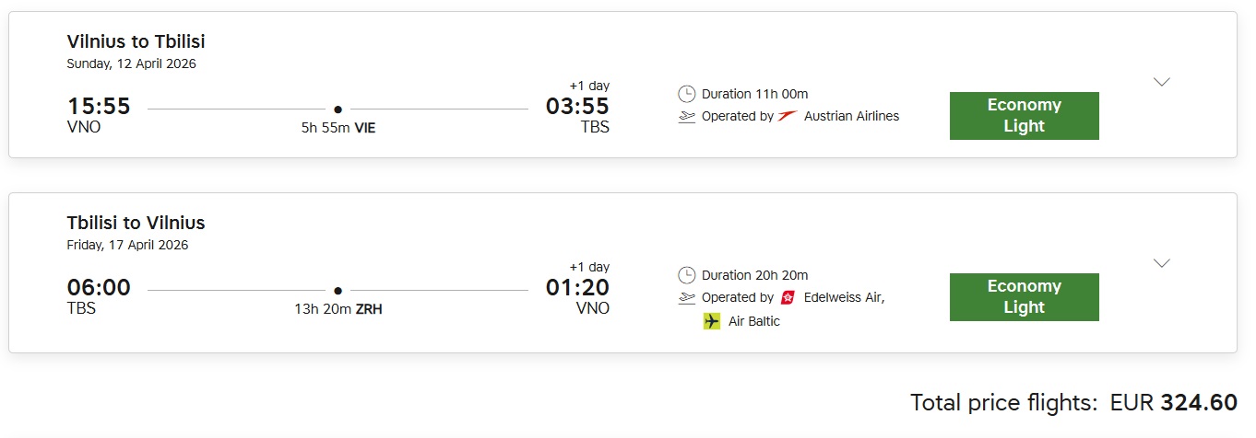Click the 13h 20m ZRH layover label
1256x438 pixels.
point(338,309)
